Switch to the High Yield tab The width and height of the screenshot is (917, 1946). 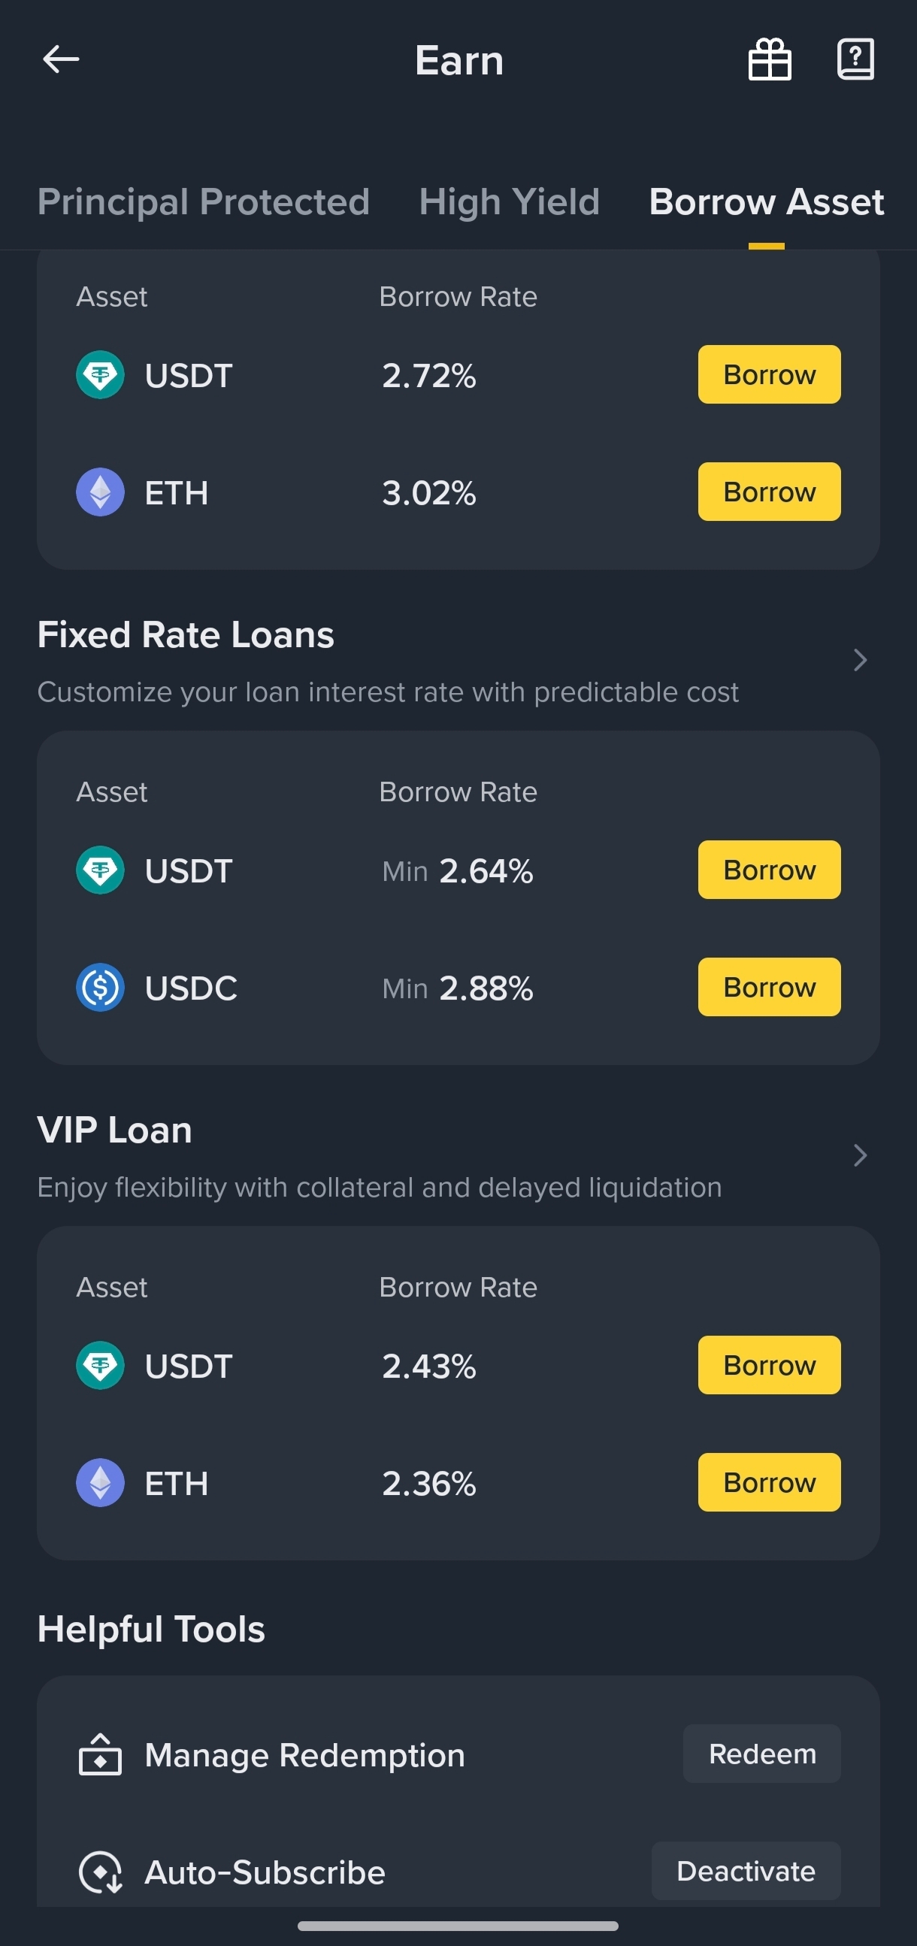[x=509, y=201]
